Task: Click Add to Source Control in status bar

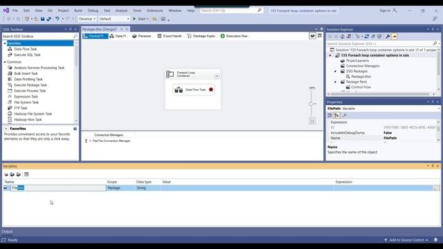Action: click(406, 240)
